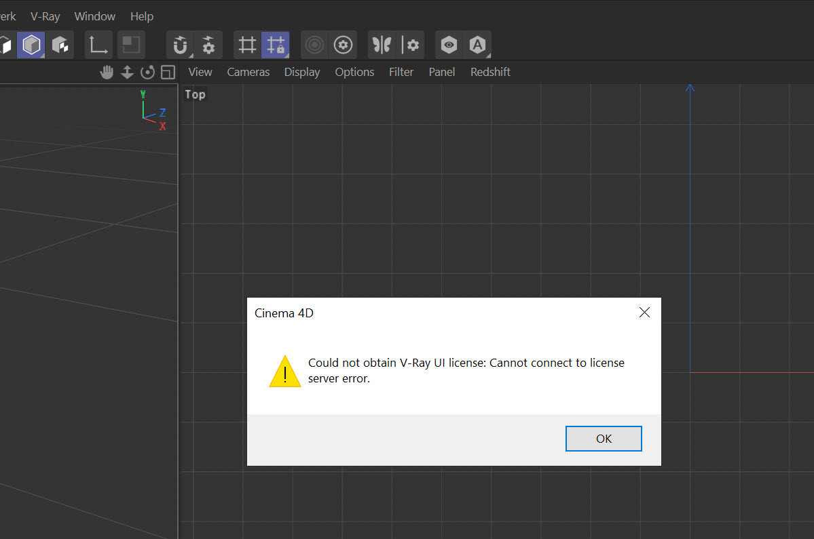Open the viewport Display menu
814x539 pixels.
click(302, 72)
